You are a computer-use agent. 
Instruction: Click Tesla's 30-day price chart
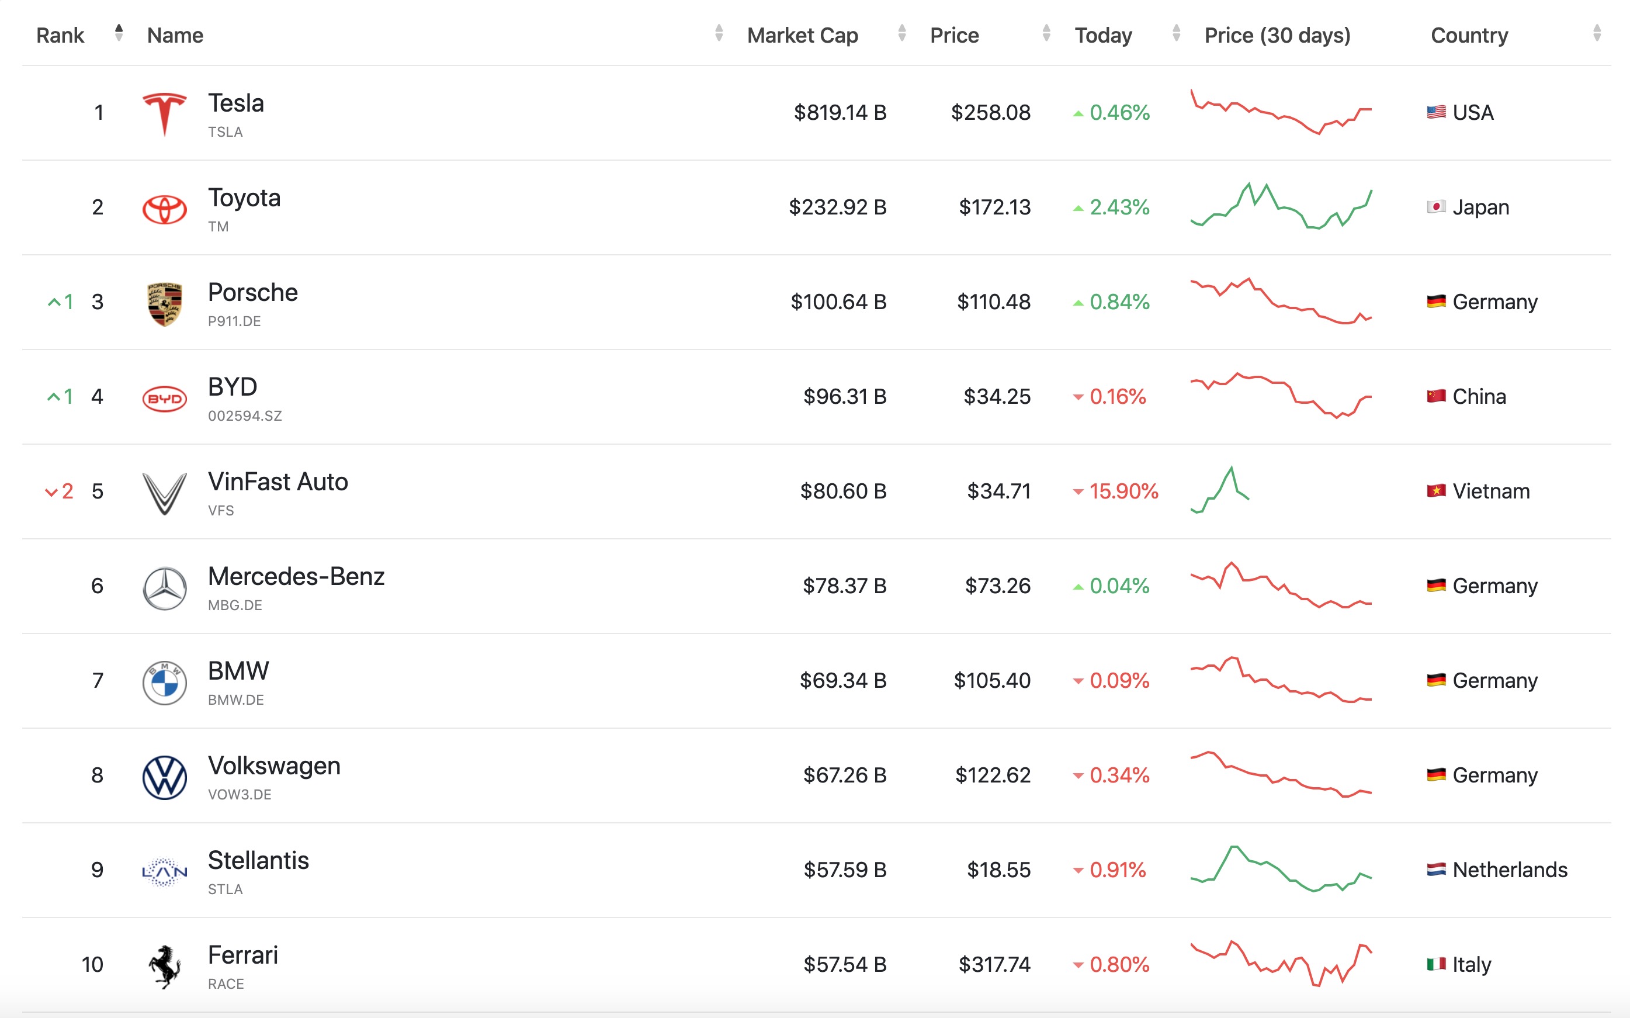(1281, 112)
